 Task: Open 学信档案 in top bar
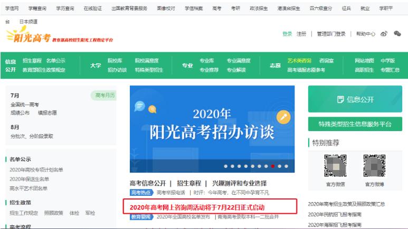click(194, 8)
